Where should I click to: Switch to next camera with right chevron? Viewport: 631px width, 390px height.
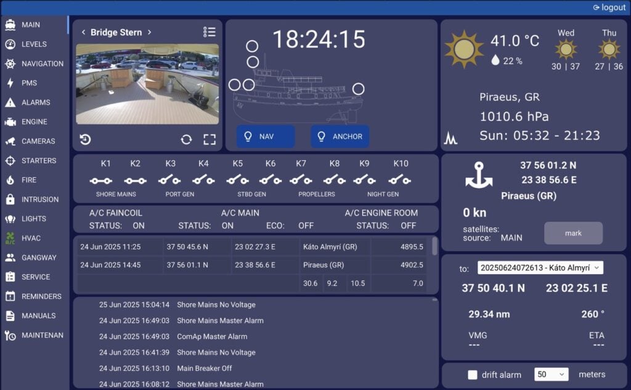(149, 32)
